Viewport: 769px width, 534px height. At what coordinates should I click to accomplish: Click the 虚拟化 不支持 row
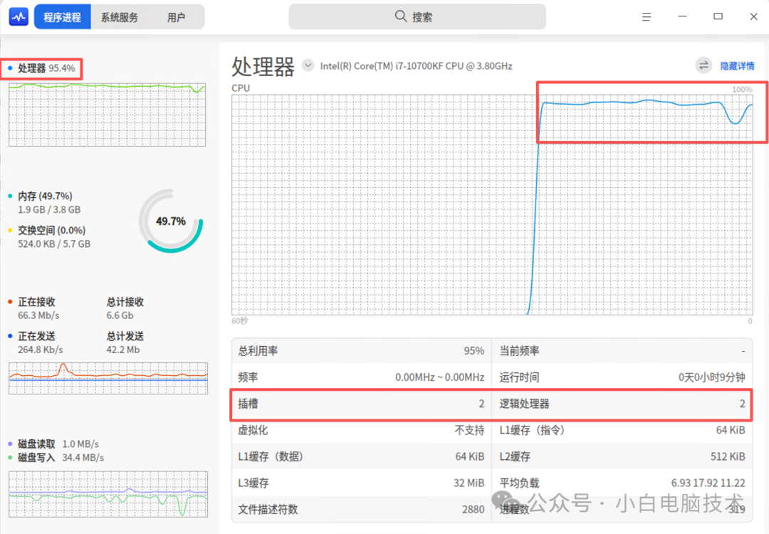click(362, 430)
